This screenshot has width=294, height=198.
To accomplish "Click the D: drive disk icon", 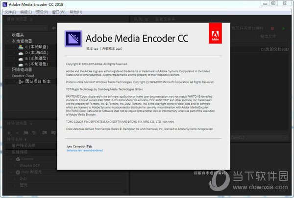I will coord(21,53).
